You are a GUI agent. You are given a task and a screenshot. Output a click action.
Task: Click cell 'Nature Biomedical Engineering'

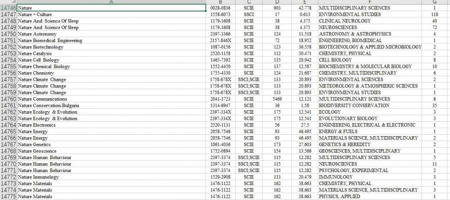click(x=111, y=40)
